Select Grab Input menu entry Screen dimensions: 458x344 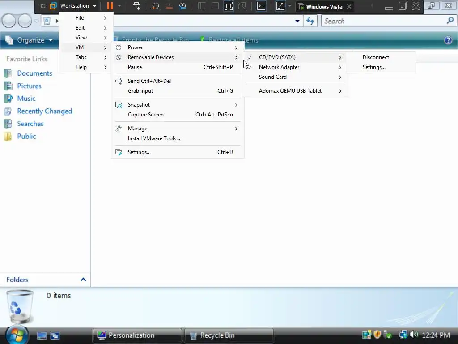[x=178, y=91]
